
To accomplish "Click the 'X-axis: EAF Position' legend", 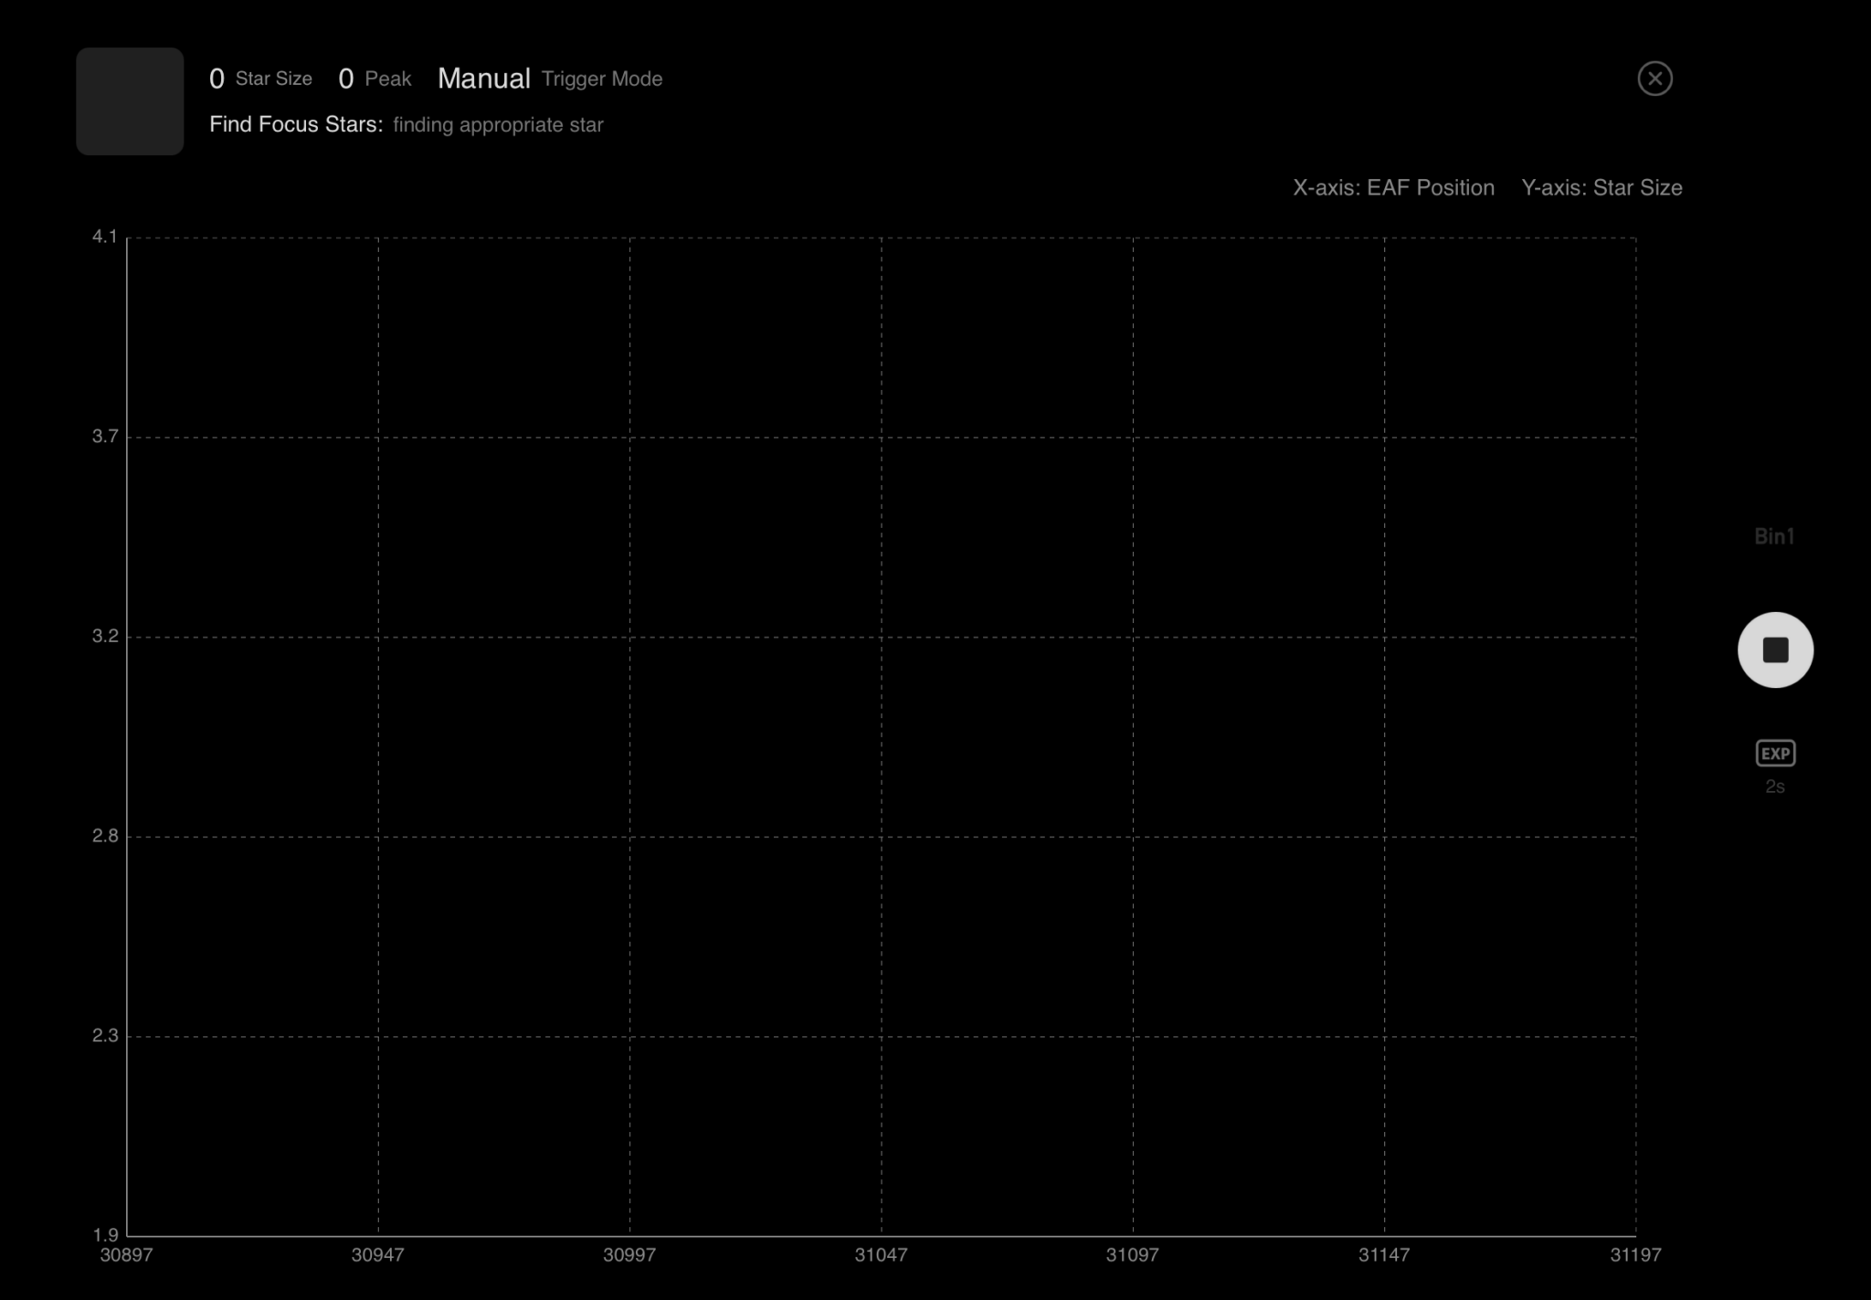I will point(1393,188).
